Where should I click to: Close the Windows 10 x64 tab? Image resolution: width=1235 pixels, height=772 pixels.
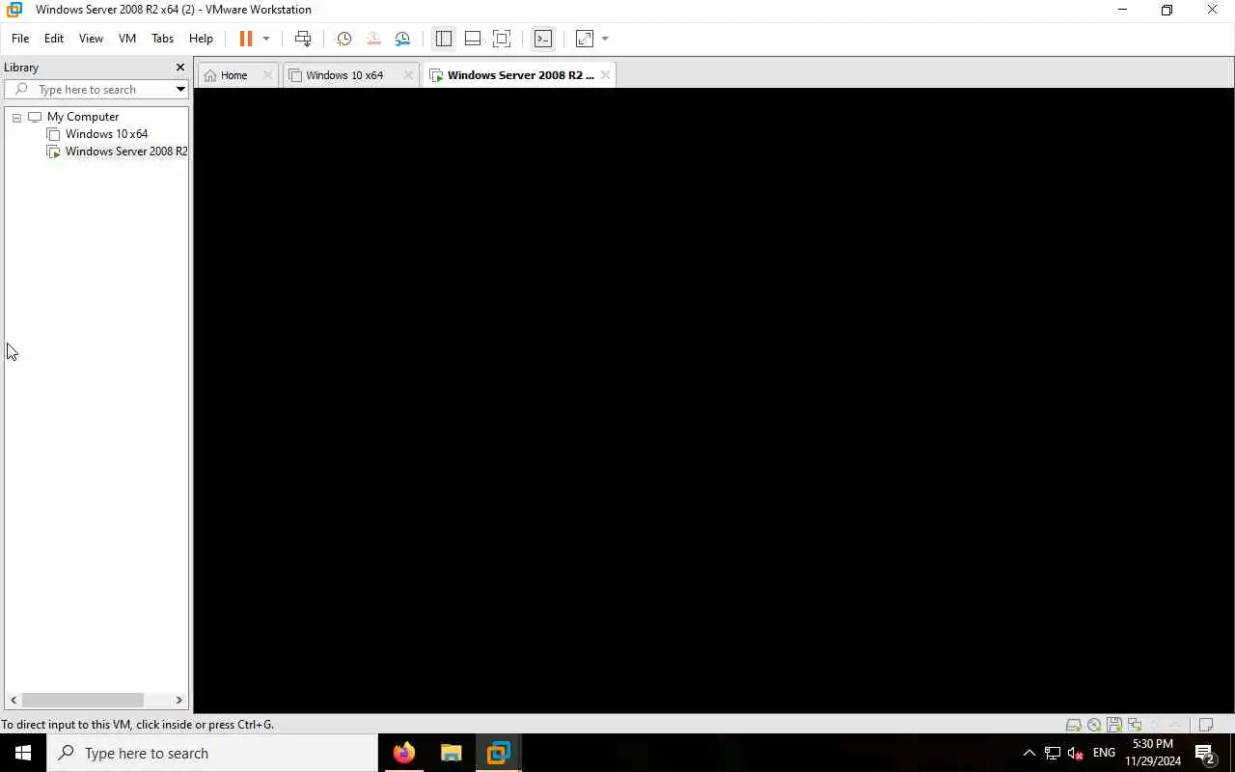[408, 75]
